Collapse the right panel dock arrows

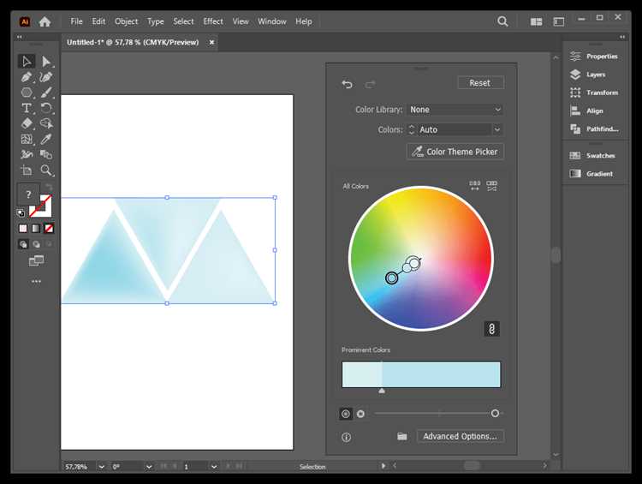[x=622, y=37]
